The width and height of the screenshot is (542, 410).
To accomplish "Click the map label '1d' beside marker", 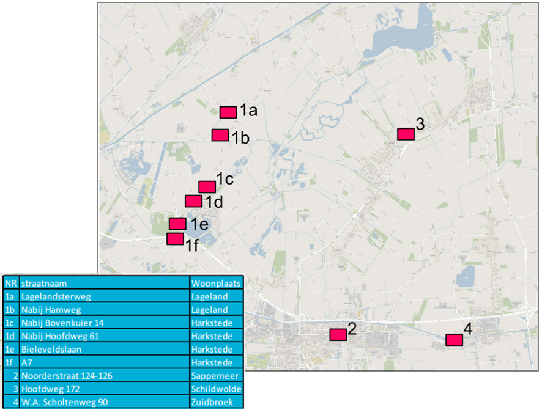I will click(x=214, y=202).
